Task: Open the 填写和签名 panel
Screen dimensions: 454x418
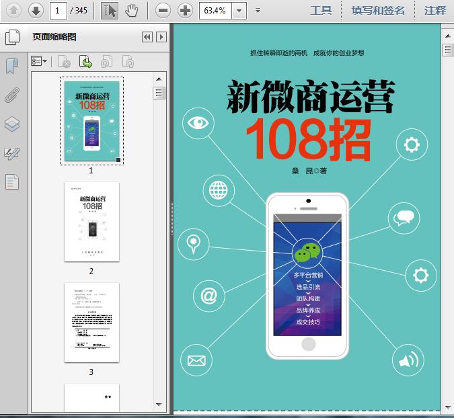Action: coord(378,11)
